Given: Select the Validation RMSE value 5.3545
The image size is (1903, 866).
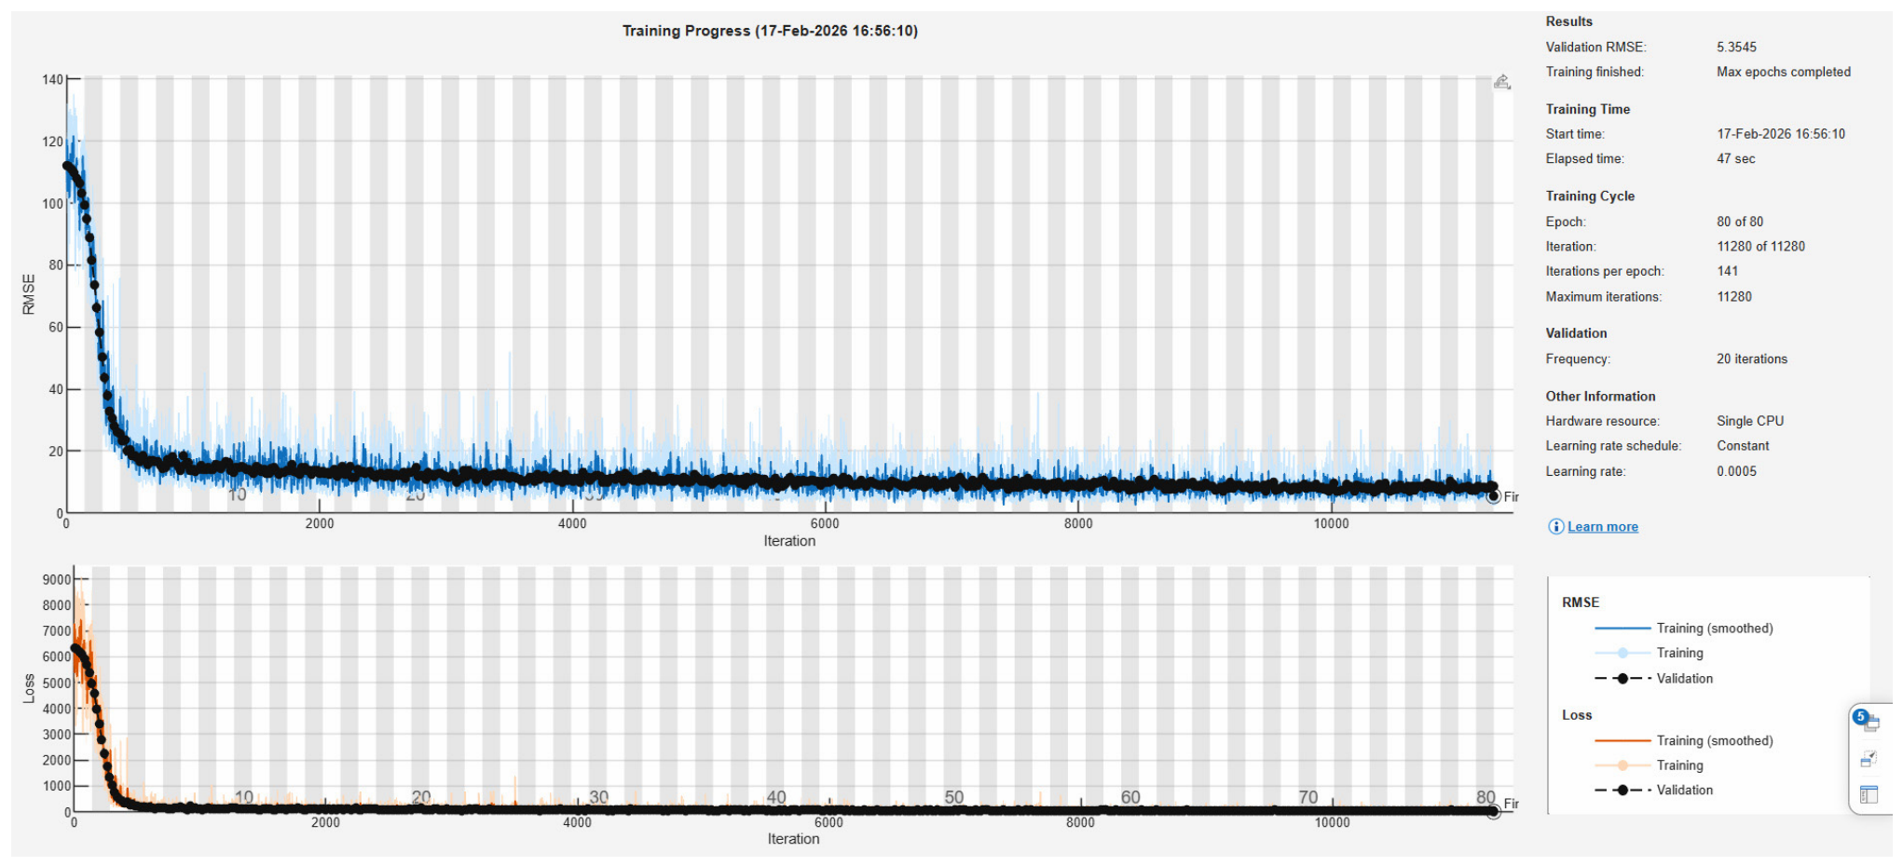Looking at the screenshot, I should [1736, 47].
